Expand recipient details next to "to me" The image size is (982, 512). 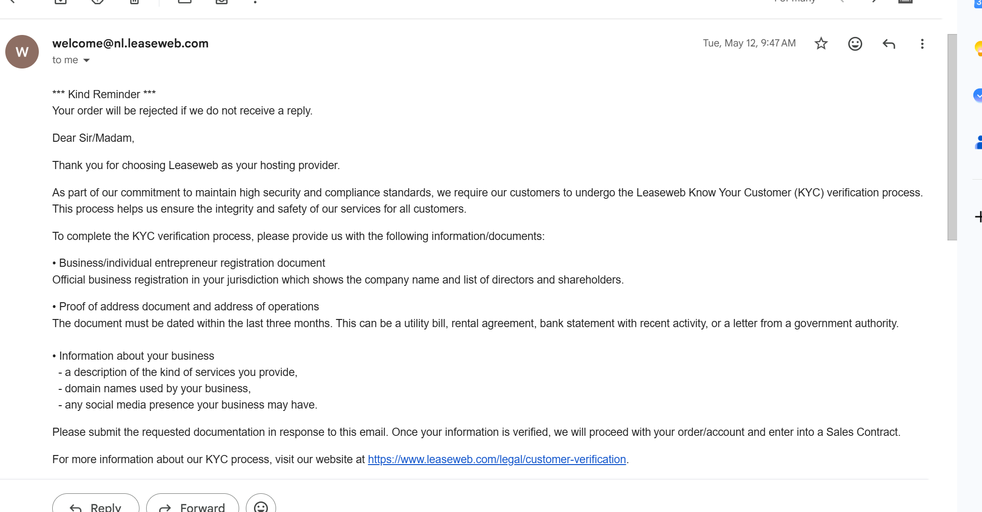point(86,60)
